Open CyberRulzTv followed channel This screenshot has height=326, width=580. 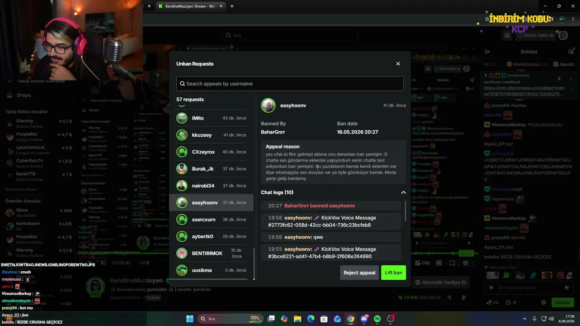[39, 163]
